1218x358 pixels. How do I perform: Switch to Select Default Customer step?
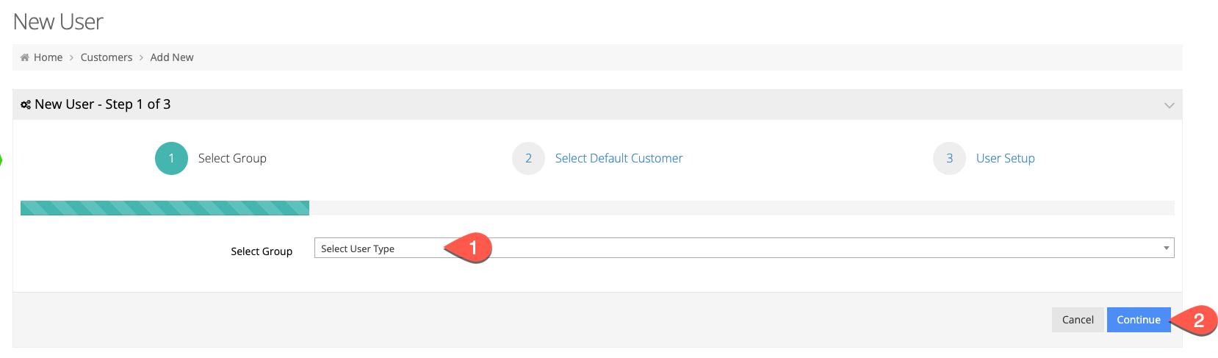[619, 158]
